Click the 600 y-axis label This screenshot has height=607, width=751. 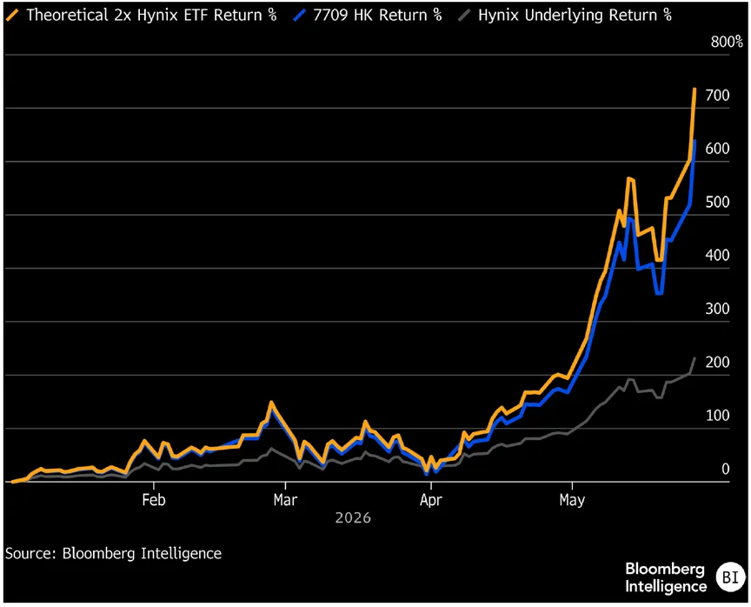(x=717, y=149)
